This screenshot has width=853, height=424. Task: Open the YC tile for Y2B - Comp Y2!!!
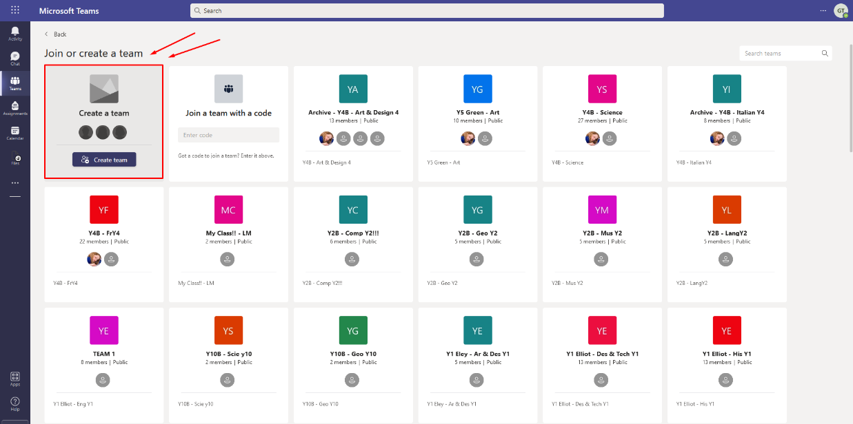coord(353,210)
